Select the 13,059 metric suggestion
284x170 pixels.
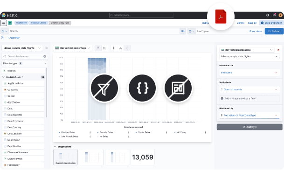pos(143,157)
